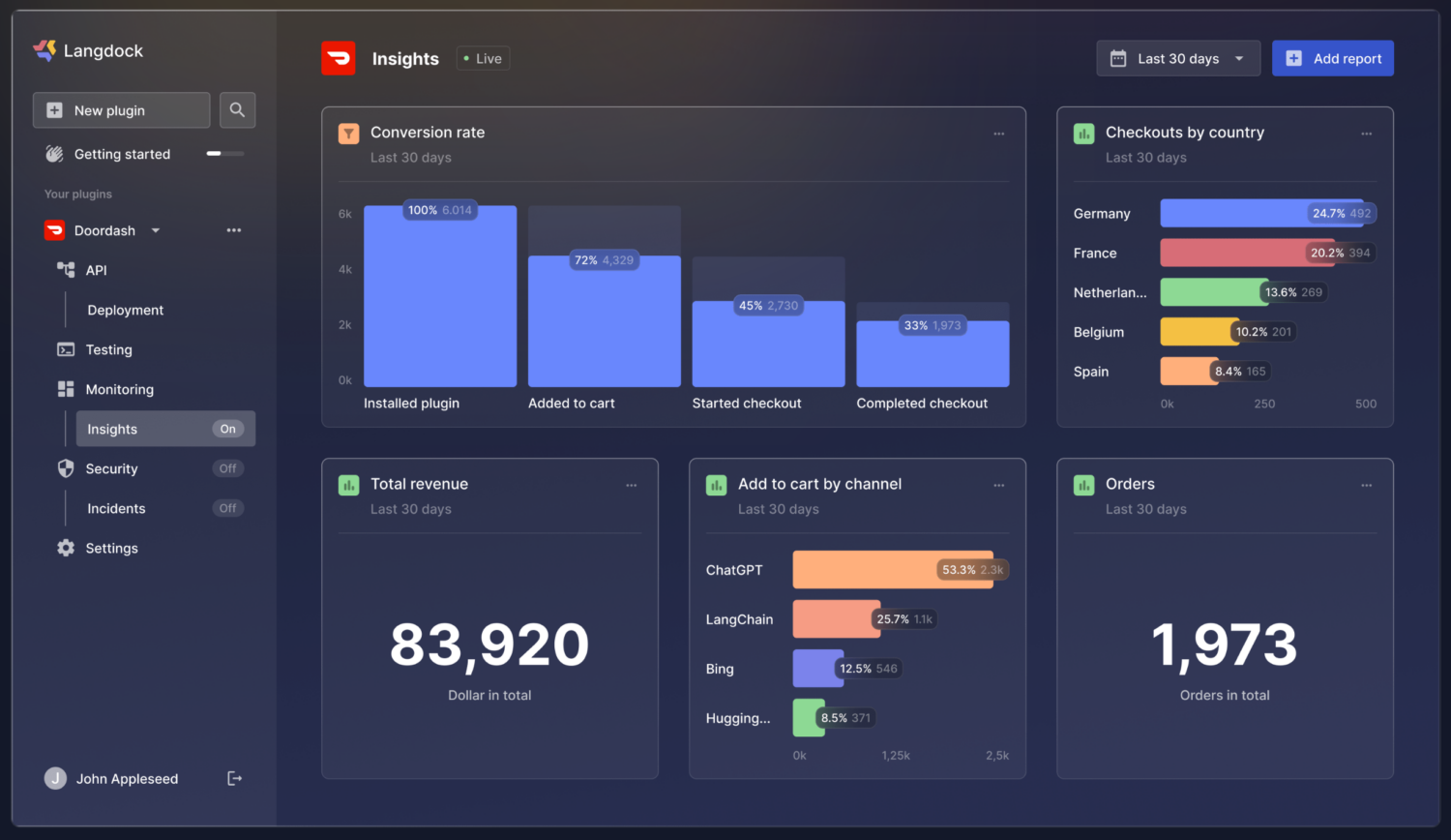Viewport: 1451px width, 840px height.
Task: Click the 1,973 orders total value
Action: point(1225,645)
